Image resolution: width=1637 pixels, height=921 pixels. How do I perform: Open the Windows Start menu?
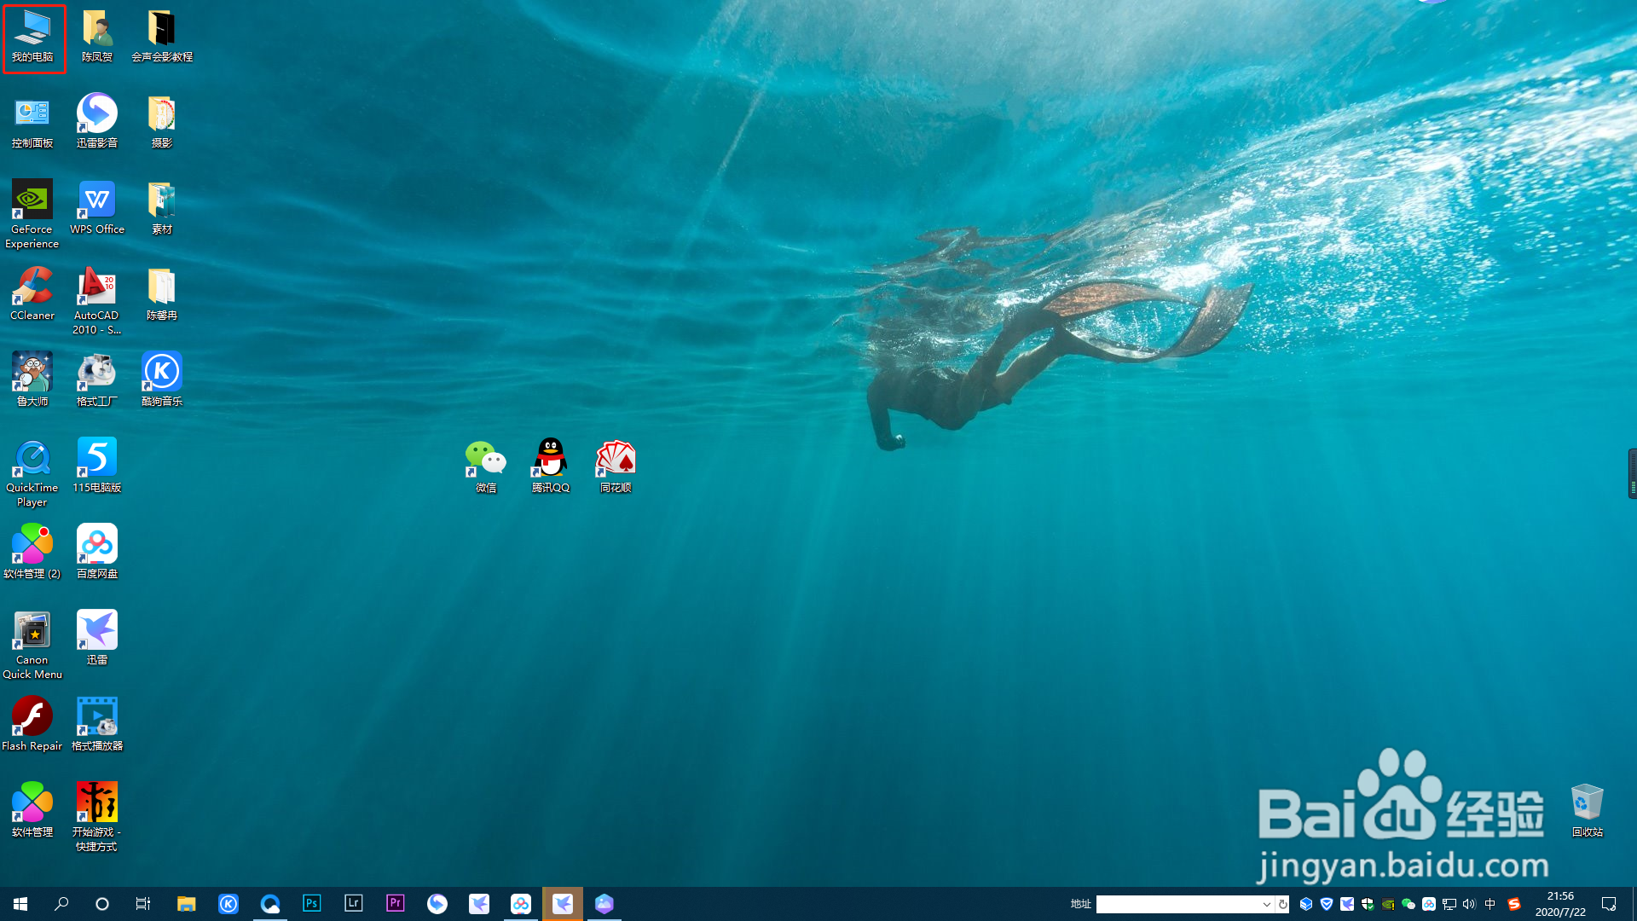pos(20,904)
